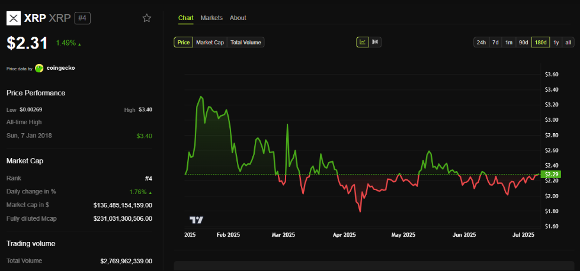580x271 pixels.
Task: Click the market cap value $136,485,154,159.00
Action: click(123, 205)
